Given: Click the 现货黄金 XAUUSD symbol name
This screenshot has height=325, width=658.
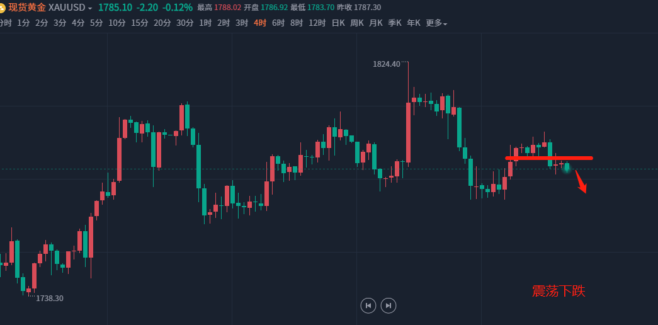Looking at the screenshot, I should click(47, 8).
